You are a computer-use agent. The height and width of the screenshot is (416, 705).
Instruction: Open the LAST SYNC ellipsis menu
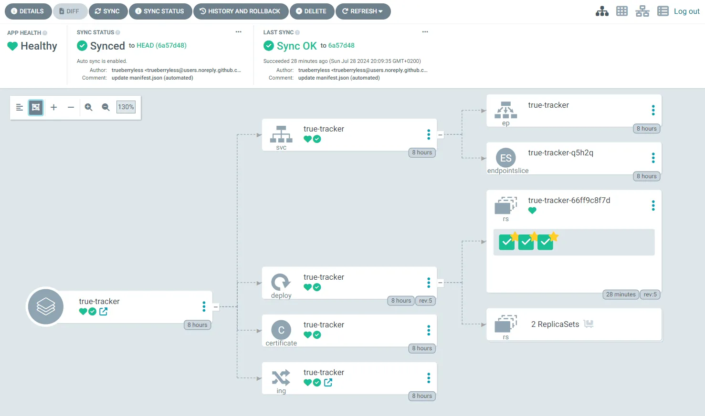click(x=425, y=31)
